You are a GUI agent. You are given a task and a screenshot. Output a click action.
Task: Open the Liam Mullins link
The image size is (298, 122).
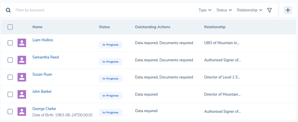pos(43,40)
